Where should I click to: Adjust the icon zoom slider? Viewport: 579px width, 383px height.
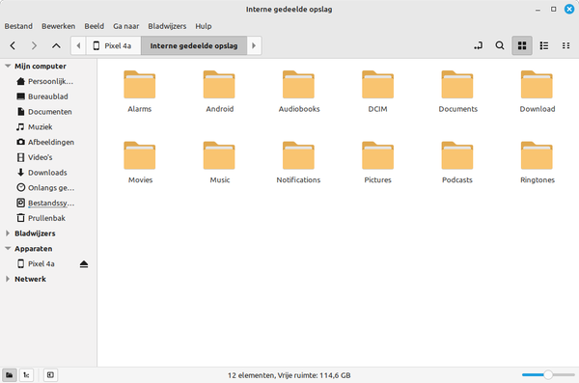[x=548, y=375]
